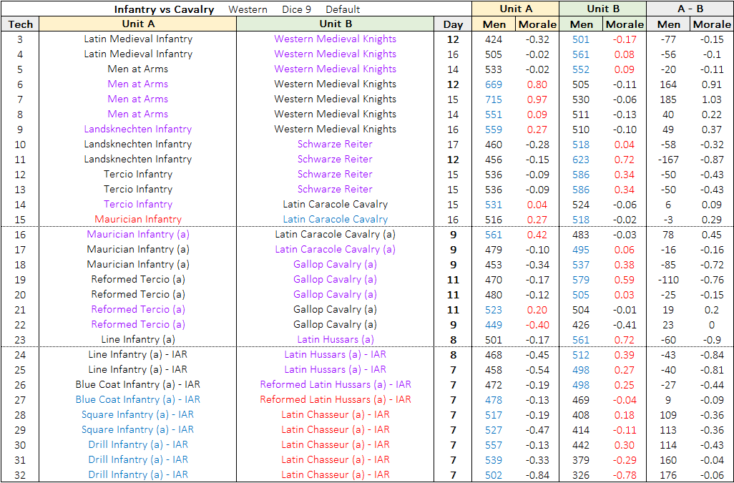Image resolution: width=734 pixels, height=483 pixels.
Task: Select the A - B Morale value 1.03
Action: click(711, 99)
